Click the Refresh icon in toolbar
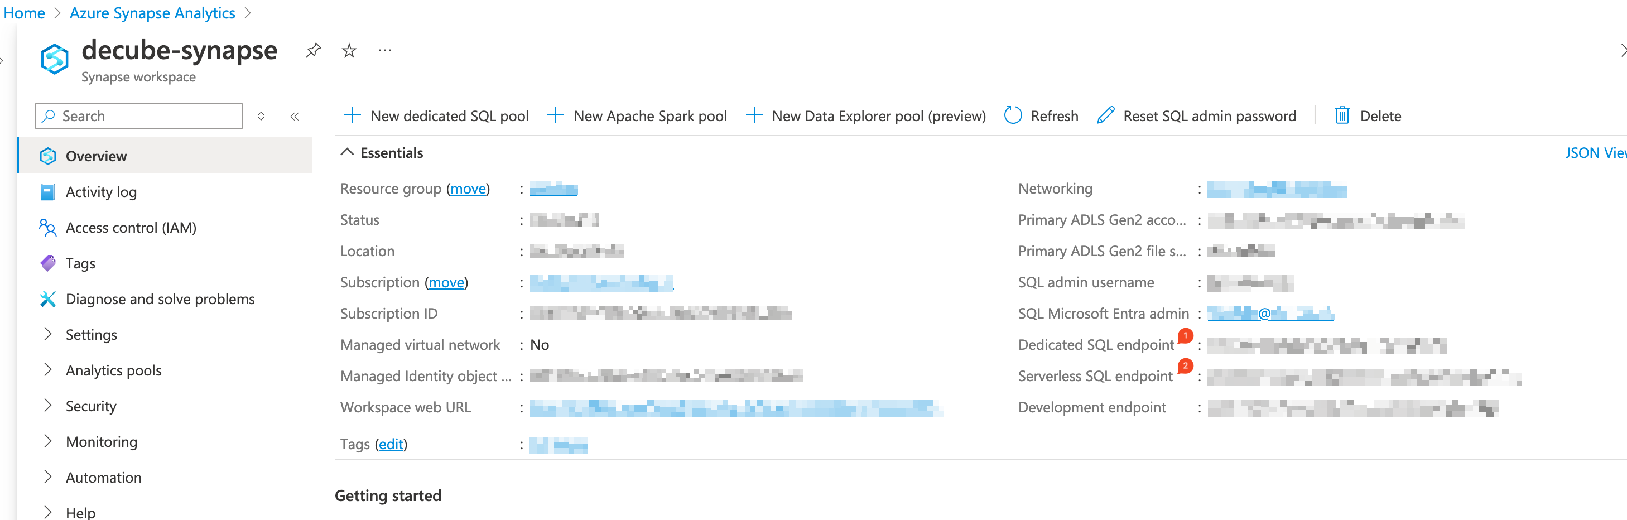The image size is (1627, 520). click(x=1013, y=115)
